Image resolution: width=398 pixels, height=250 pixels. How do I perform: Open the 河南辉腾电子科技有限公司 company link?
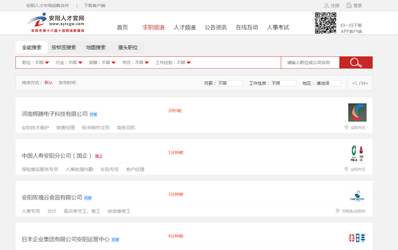(55, 114)
